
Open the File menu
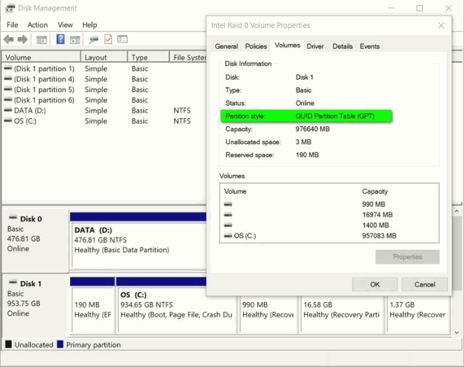12,25
